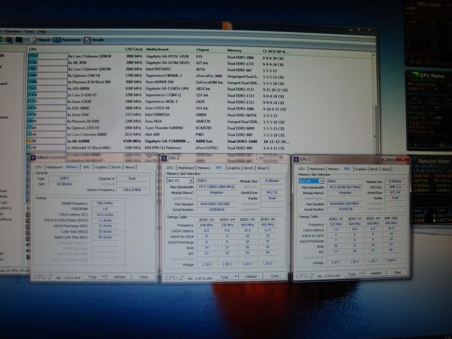This screenshot has height=339, width=452.
Task: Switch to the CPU tab in the CPU-Z Memory window
Action: click(38, 167)
